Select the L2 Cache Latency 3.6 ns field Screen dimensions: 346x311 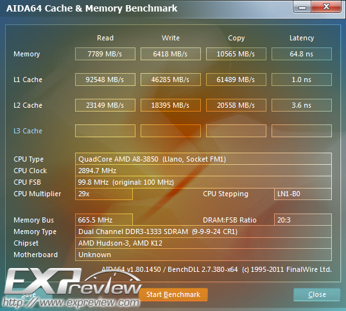[x=302, y=105]
